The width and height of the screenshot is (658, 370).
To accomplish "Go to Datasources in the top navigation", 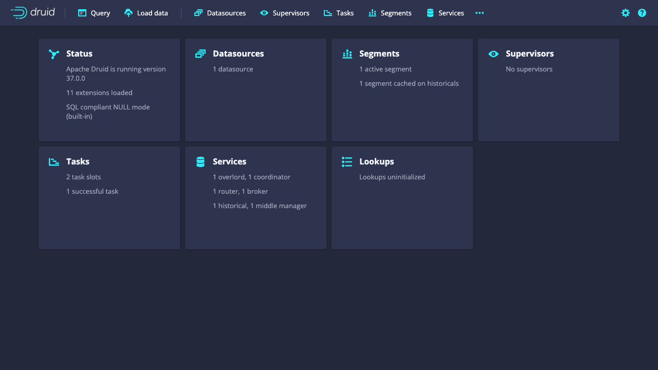I will (220, 13).
